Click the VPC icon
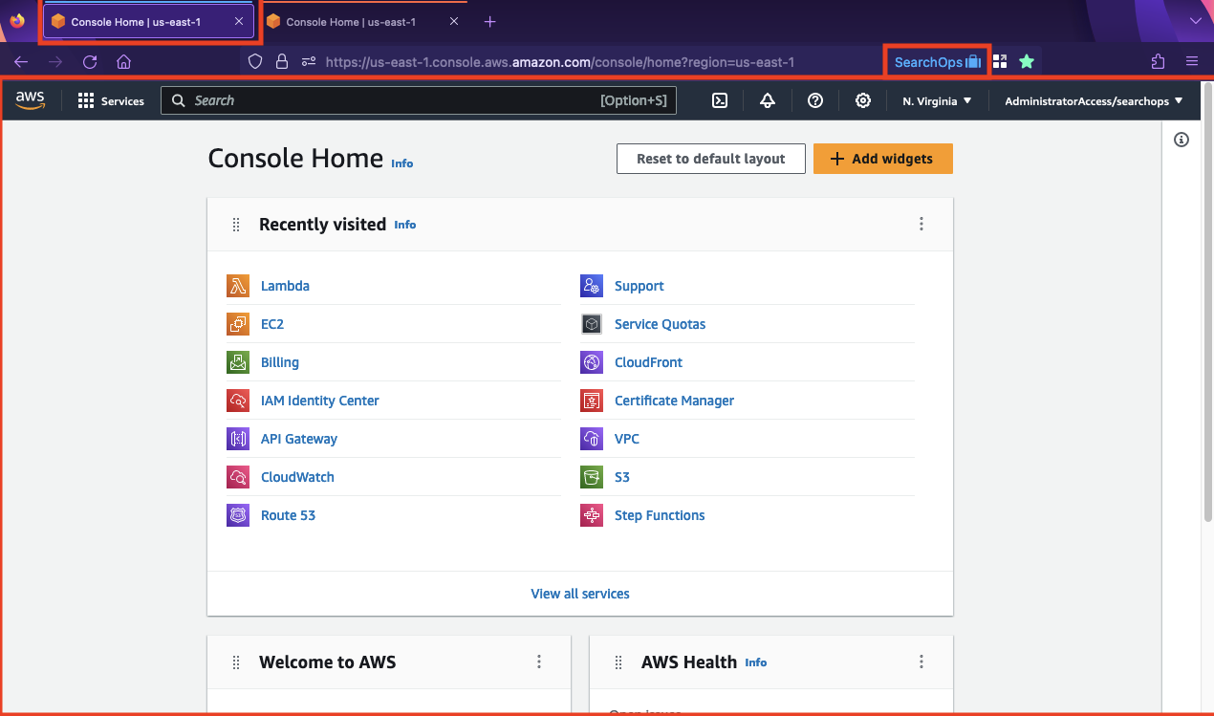1214x716 pixels. 592,439
